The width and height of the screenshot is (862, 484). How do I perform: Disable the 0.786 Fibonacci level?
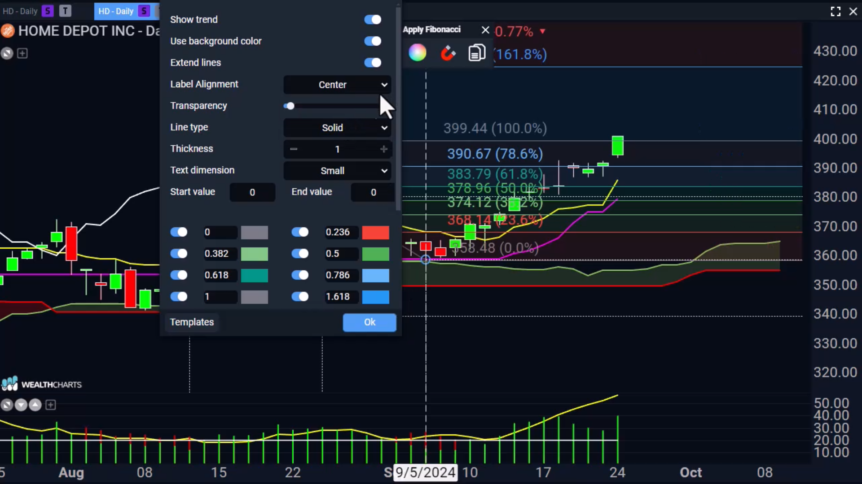click(x=300, y=275)
